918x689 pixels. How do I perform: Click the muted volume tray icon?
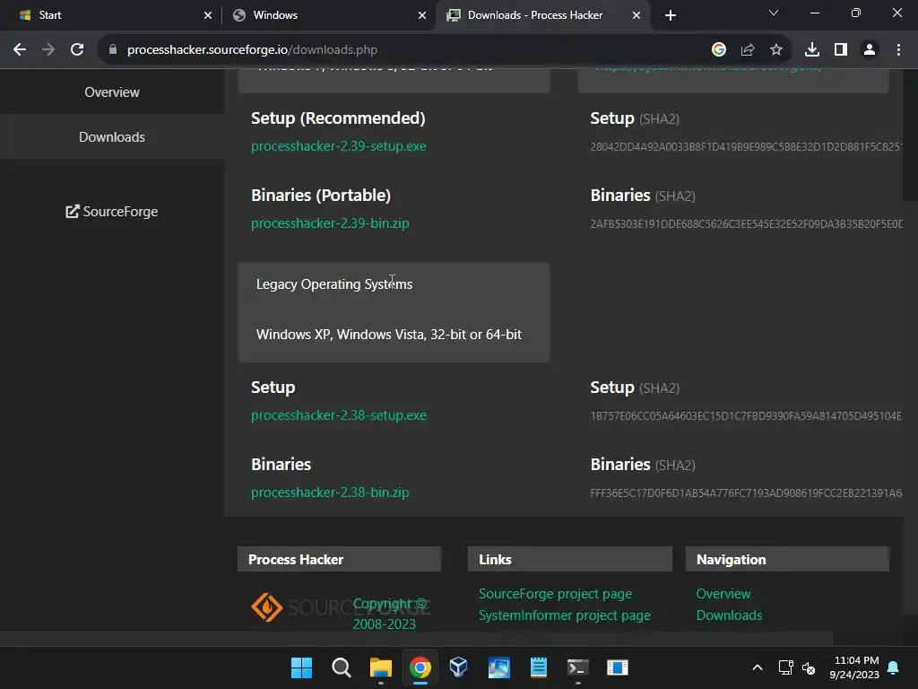[809, 667]
